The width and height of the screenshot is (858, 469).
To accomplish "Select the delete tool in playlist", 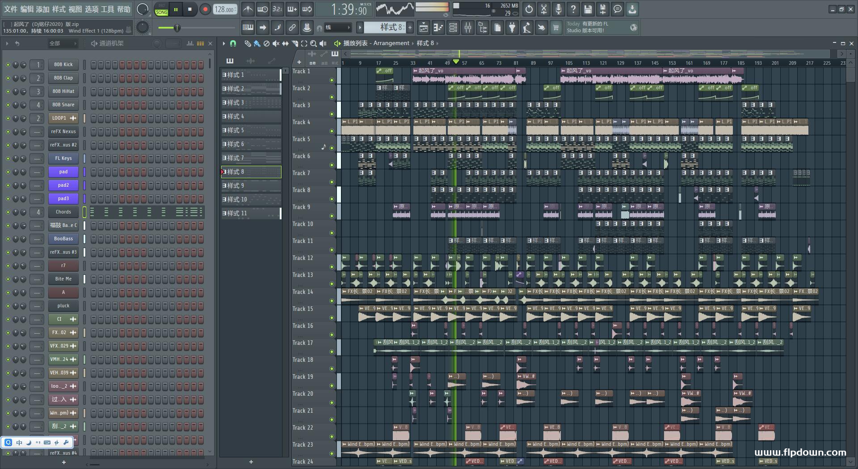I will click(266, 43).
